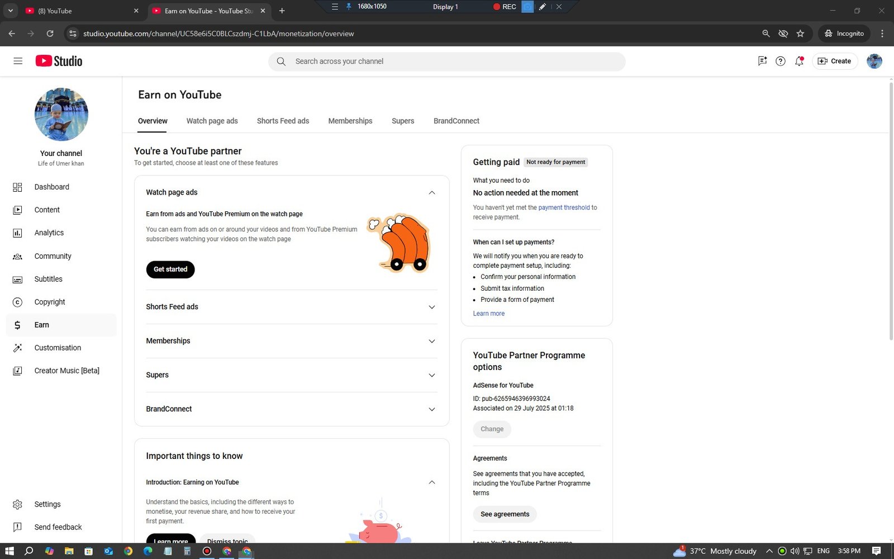Click the browser address bar
The width and height of the screenshot is (894, 559).
pyautogui.click(x=413, y=34)
